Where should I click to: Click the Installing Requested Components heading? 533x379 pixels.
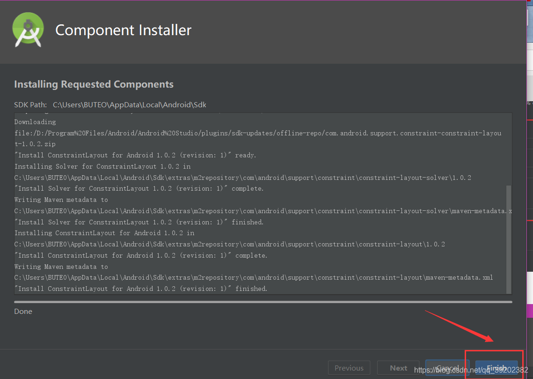pos(94,84)
